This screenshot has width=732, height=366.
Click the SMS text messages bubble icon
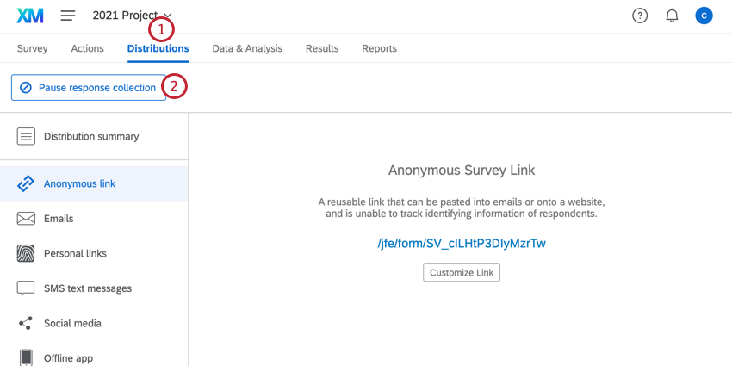click(x=27, y=288)
